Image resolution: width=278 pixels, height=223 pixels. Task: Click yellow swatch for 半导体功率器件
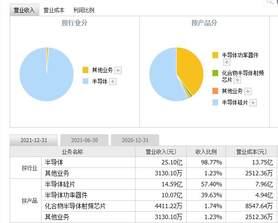(x=215, y=55)
